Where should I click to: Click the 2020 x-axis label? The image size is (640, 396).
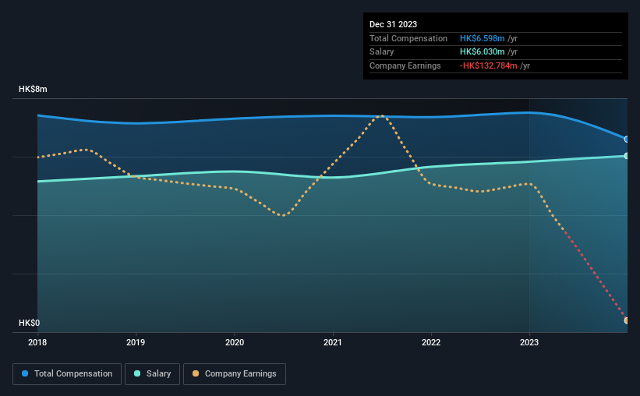pos(235,342)
